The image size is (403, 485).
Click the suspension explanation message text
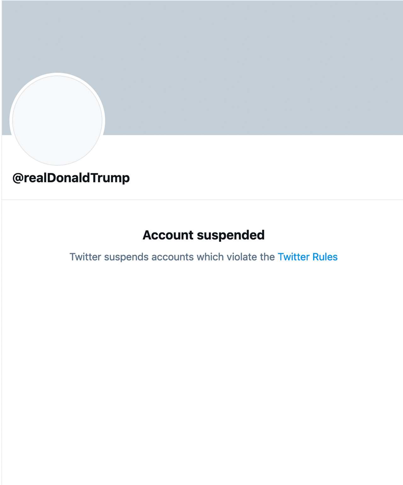tap(203, 257)
